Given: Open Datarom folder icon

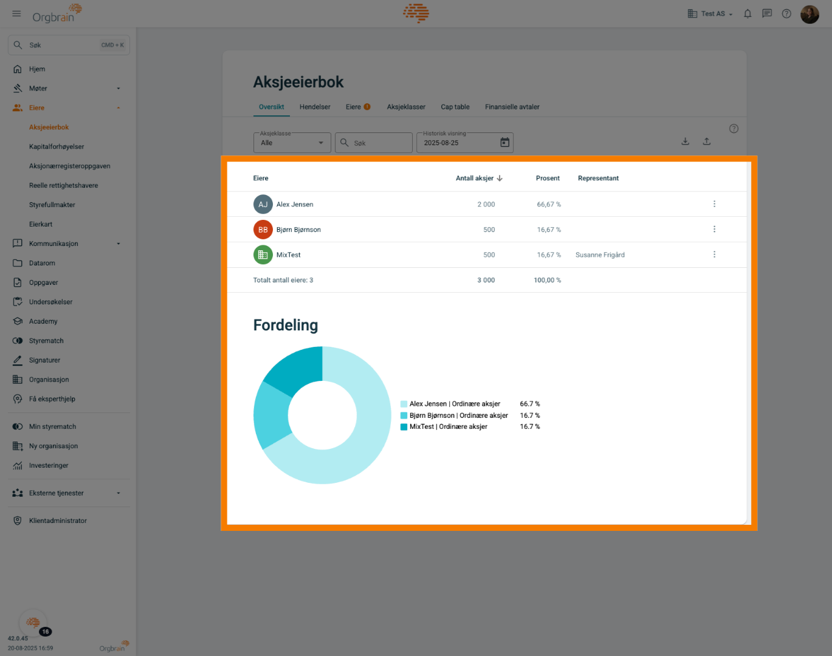Looking at the screenshot, I should coord(18,263).
